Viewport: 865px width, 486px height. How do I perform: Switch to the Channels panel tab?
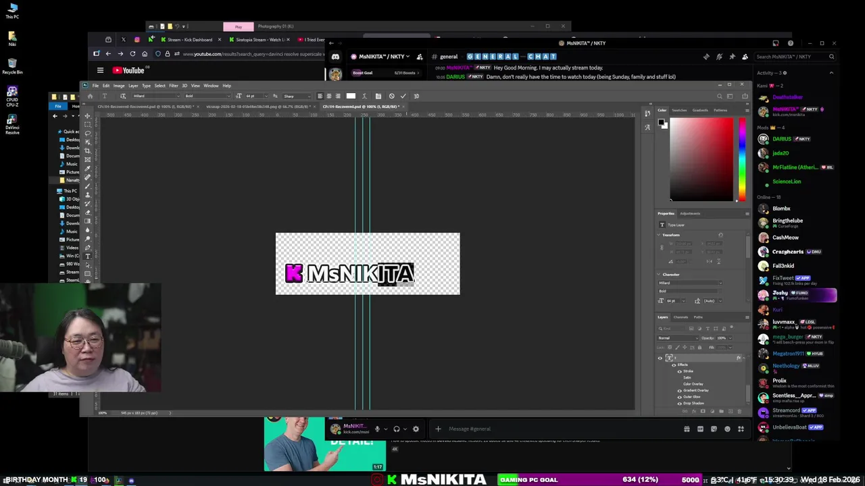click(681, 317)
